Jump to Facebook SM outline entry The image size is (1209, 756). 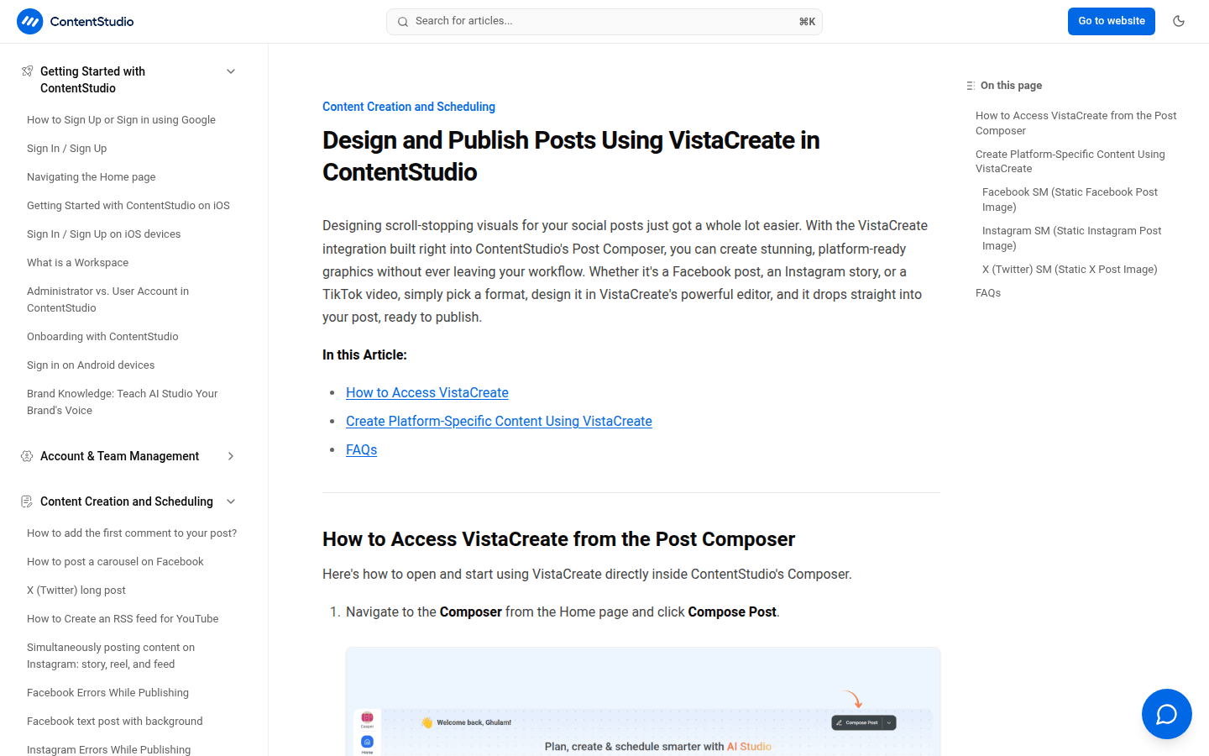pyautogui.click(x=1070, y=200)
